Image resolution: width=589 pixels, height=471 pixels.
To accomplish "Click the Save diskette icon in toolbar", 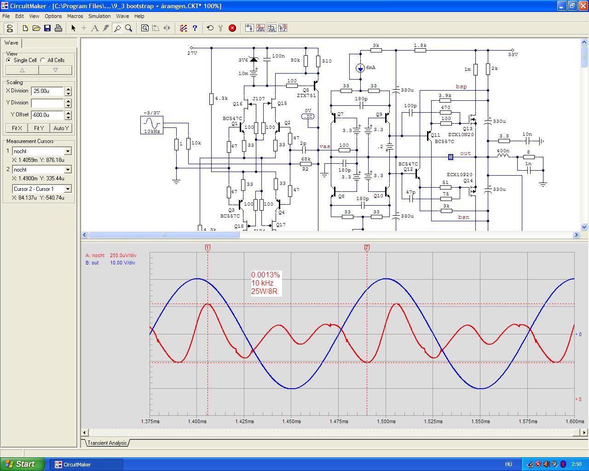I will (47, 28).
